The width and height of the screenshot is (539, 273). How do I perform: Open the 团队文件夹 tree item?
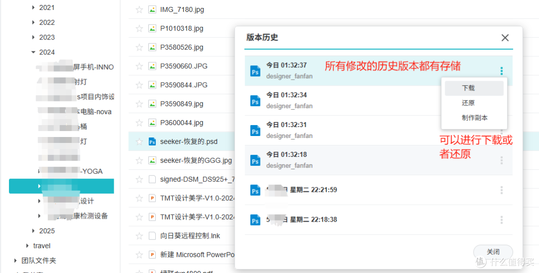click(38, 261)
